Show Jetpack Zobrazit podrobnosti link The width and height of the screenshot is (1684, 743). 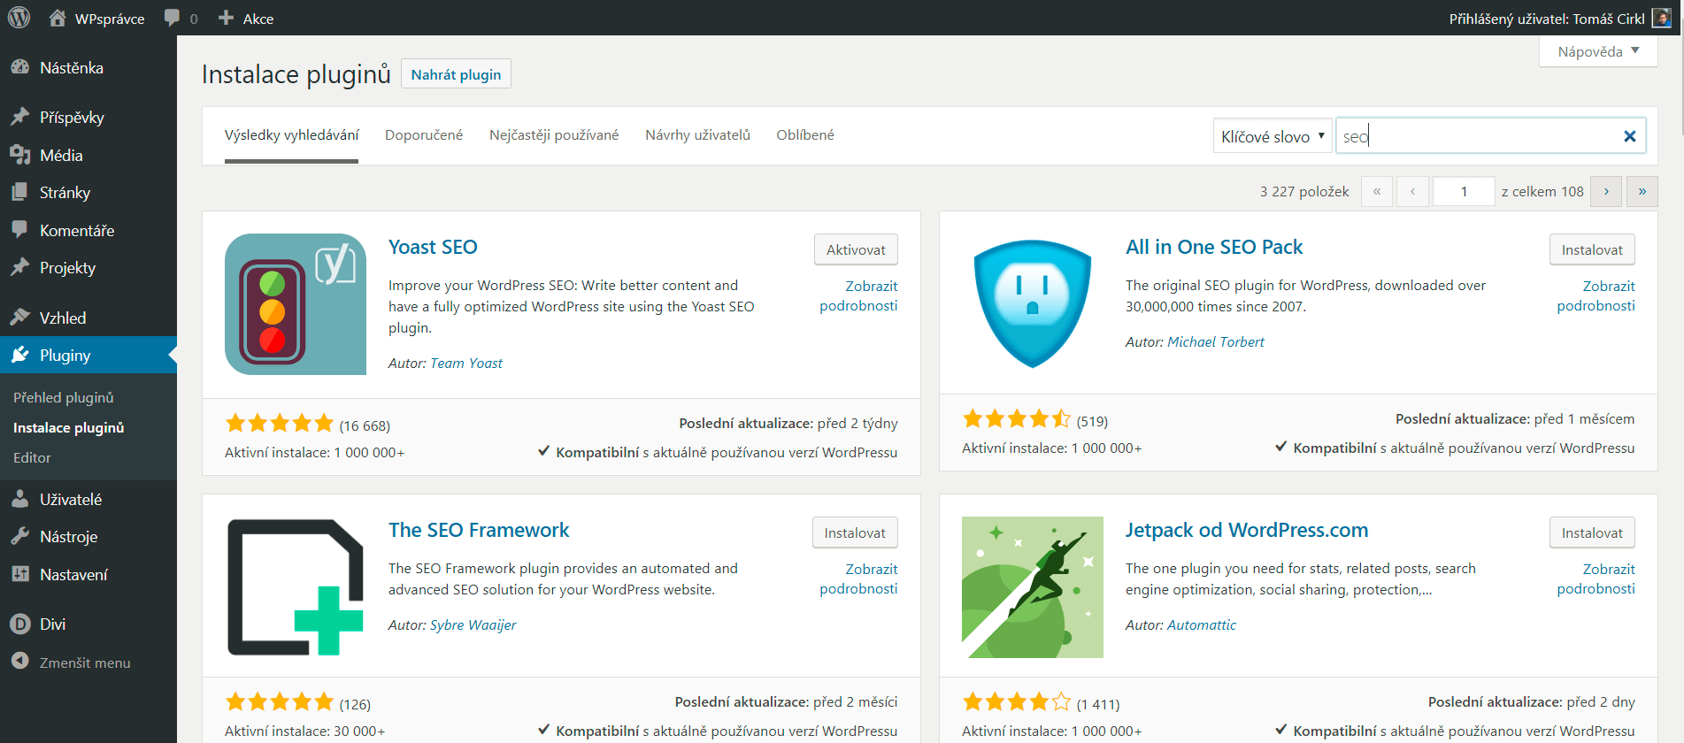point(1596,578)
